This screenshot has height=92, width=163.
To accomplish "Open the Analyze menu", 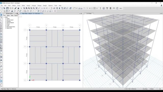I will [x=34, y=6].
